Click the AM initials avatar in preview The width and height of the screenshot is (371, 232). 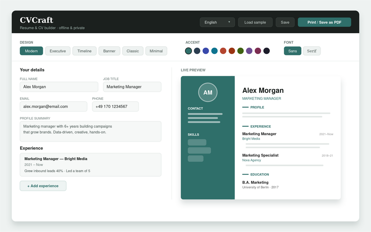coord(208,92)
